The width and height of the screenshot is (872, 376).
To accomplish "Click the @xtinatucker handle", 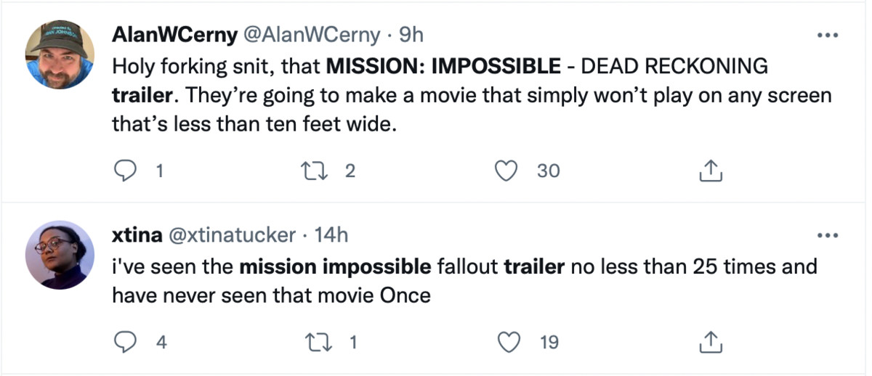I will (233, 235).
